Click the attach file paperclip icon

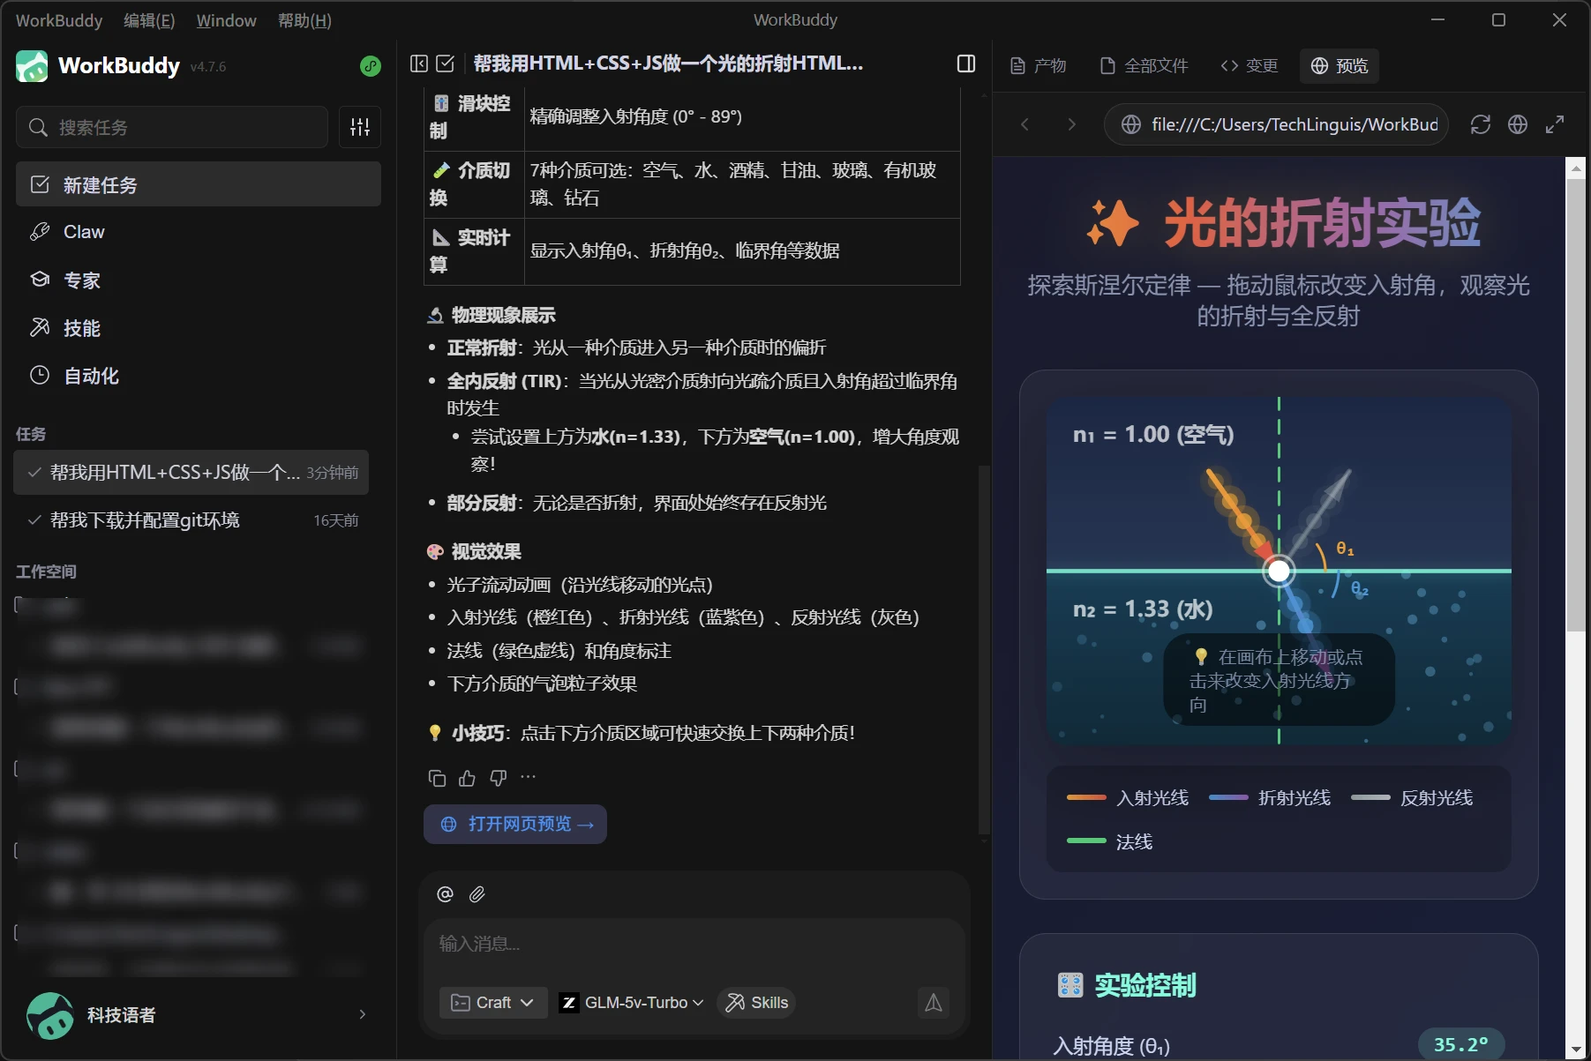point(477,894)
